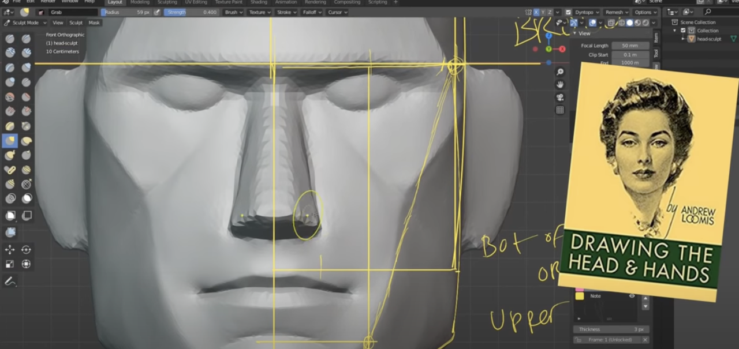Open the Mesh Filter tool

pyautogui.click(x=10, y=232)
